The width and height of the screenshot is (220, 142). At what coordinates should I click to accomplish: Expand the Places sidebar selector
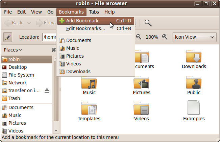point(13,50)
